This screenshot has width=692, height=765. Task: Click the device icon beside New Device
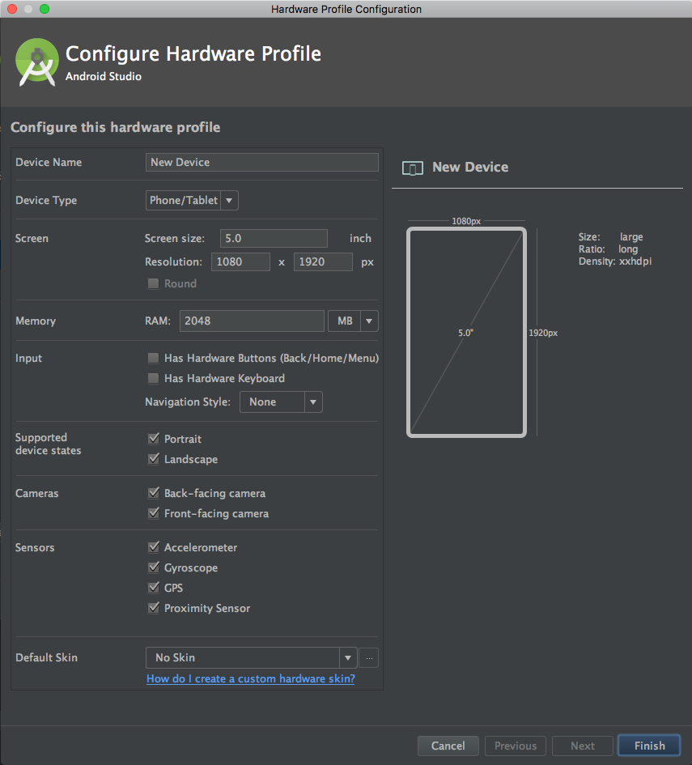tap(413, 168)
